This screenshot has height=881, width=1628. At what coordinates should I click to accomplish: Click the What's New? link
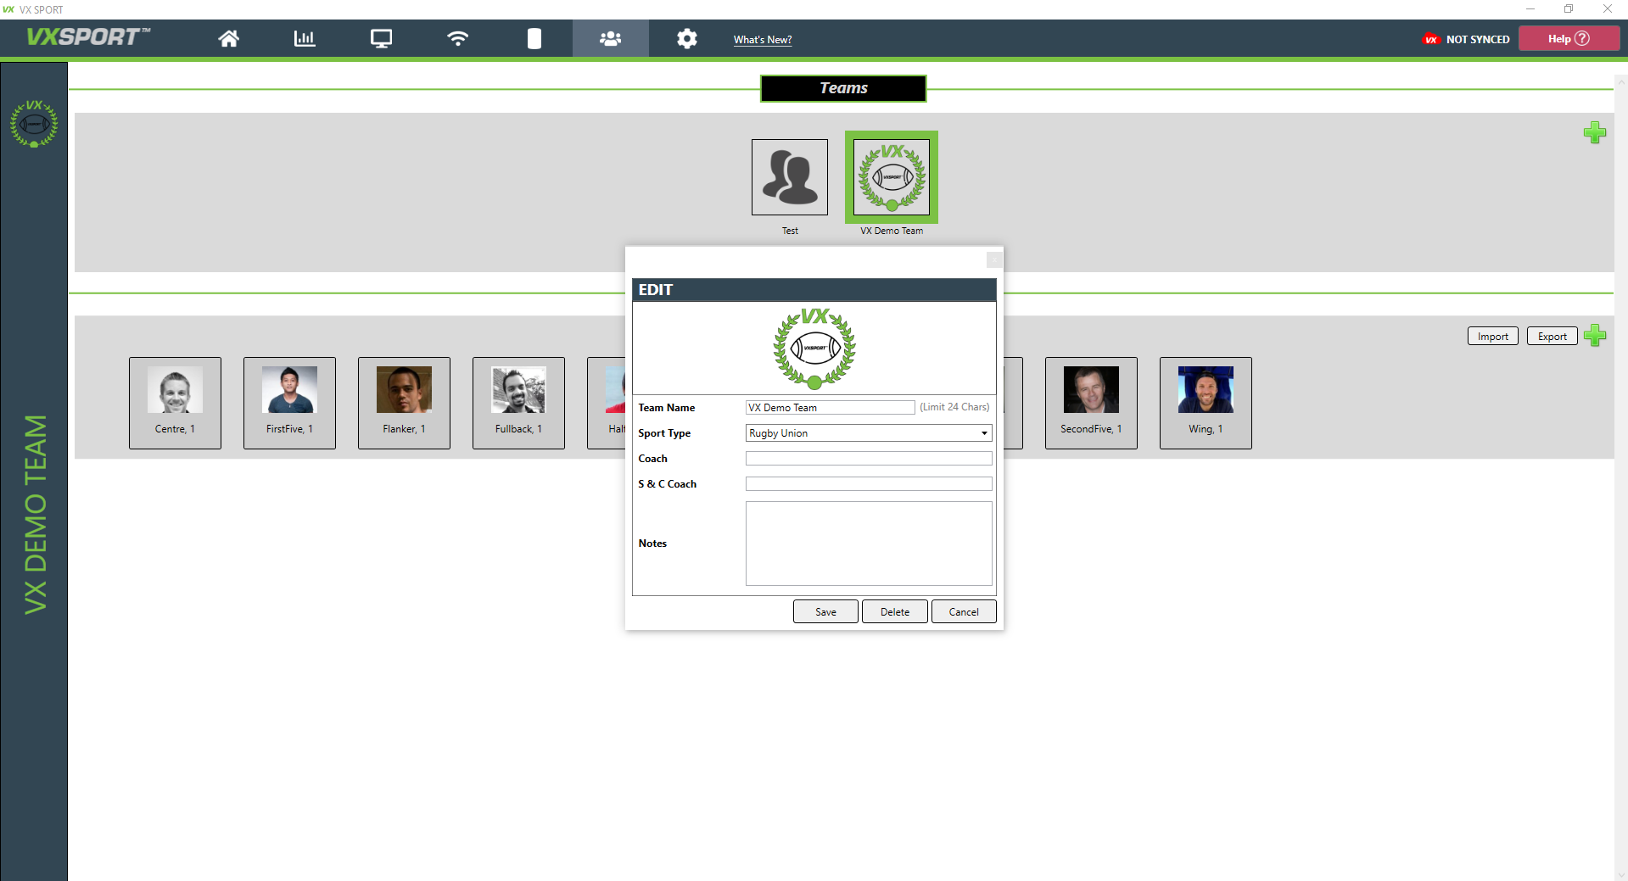coord(762,40)
